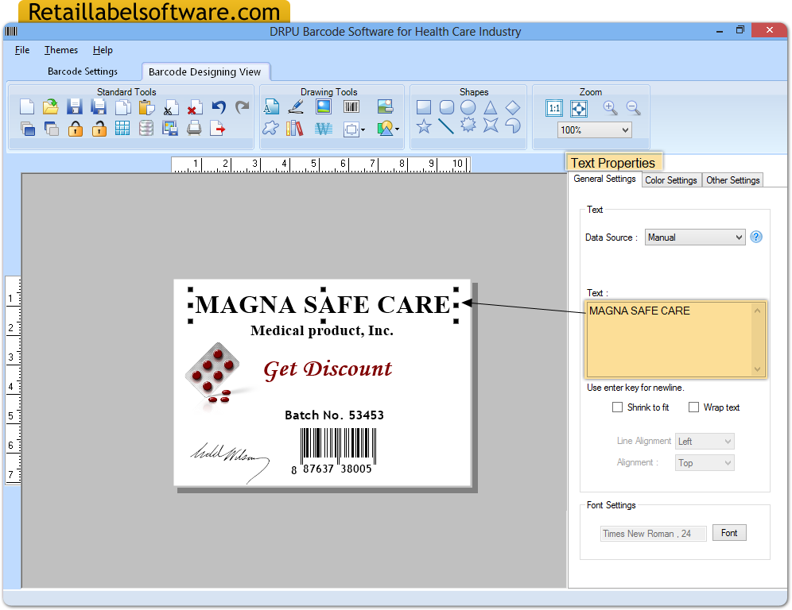Click the 1:1 zoom icon

tap(554, 108)
